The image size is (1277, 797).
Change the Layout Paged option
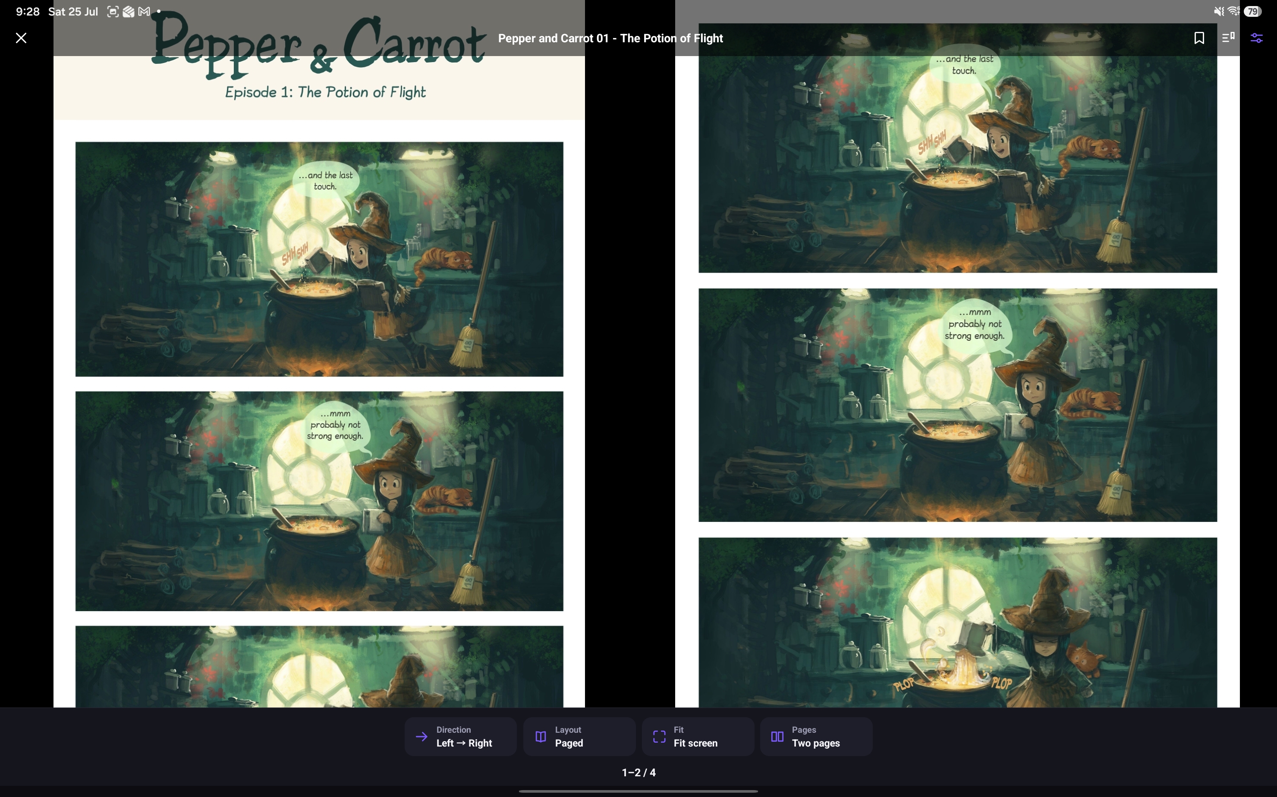coord(579,736)
